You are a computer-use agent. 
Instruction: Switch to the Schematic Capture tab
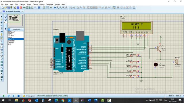[13, 11]
